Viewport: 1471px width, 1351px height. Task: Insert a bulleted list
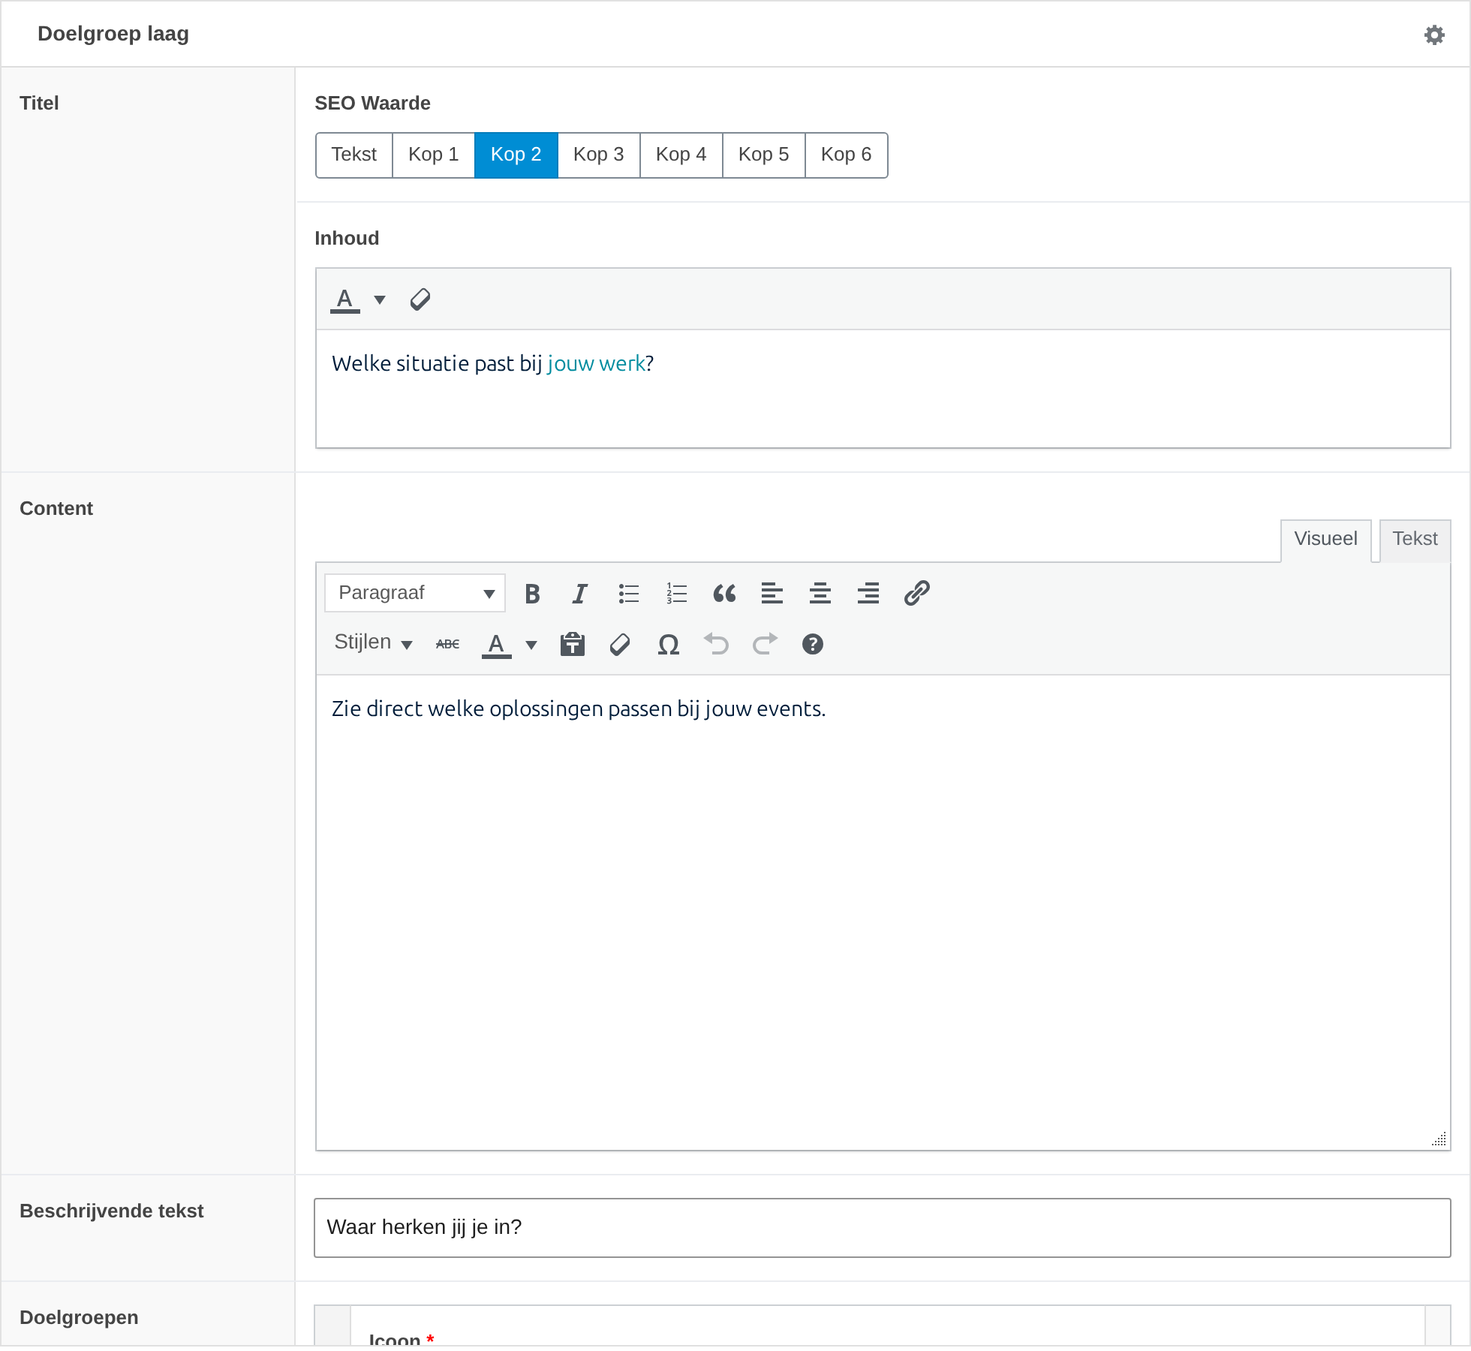tap(628, 594)
